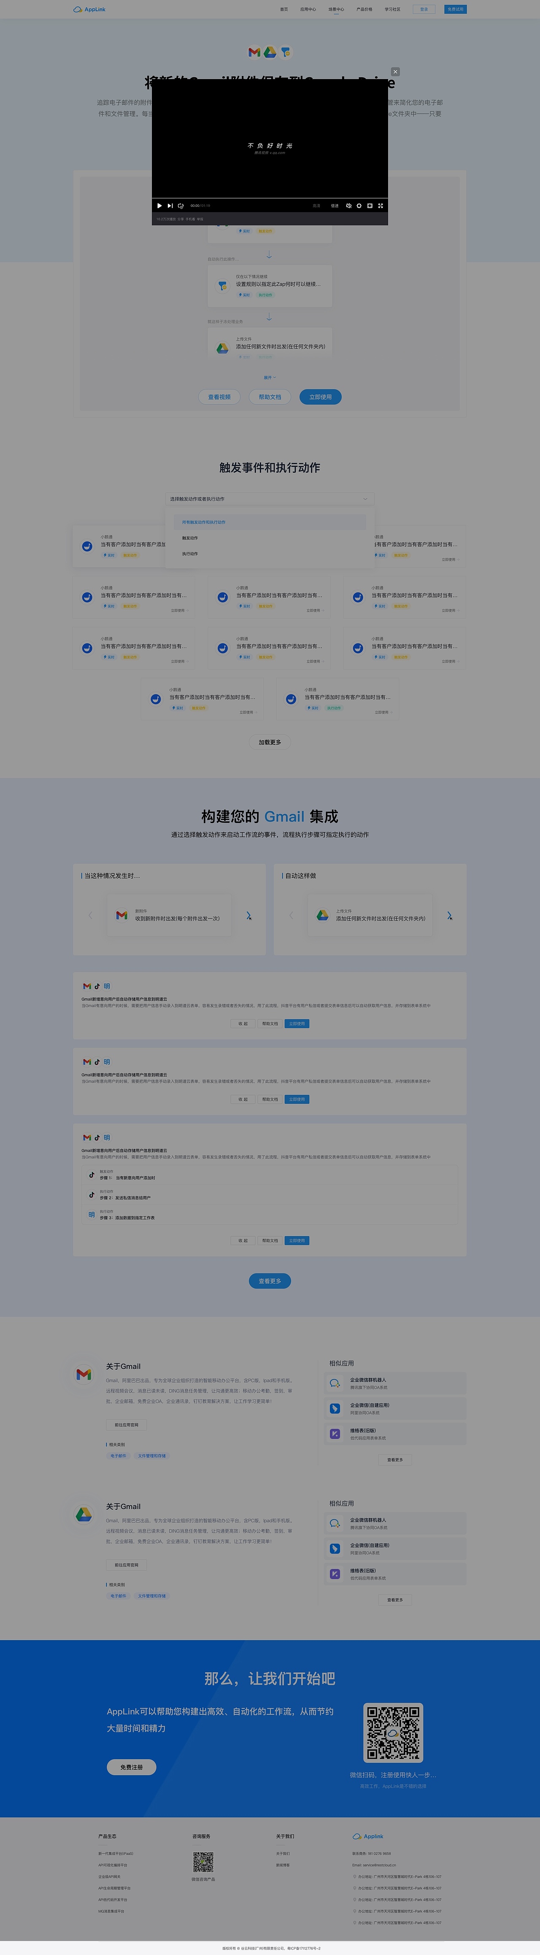The width and height of the screenshot is (540, 1955).
Task: Click blue 立即使用 button under workflow preview
Action: tap(321, 397)
